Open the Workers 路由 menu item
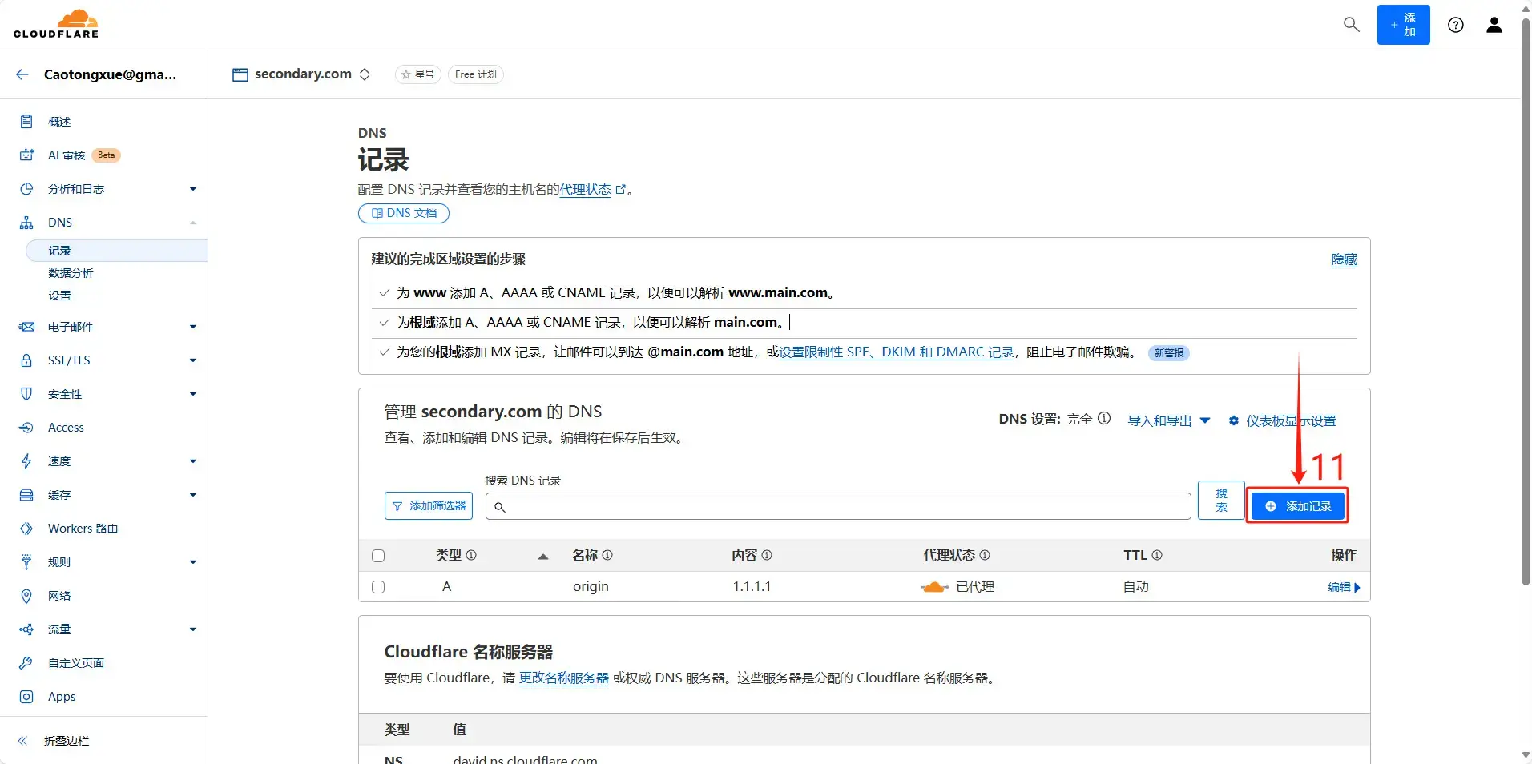The height and width of the screenshot is (764, 1532). (83, 529)
